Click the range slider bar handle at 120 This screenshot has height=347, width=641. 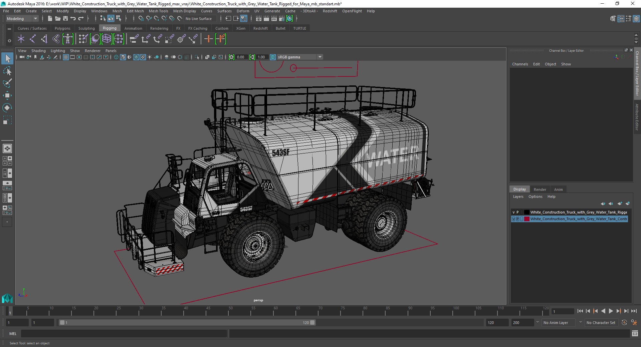coord(312,323)
